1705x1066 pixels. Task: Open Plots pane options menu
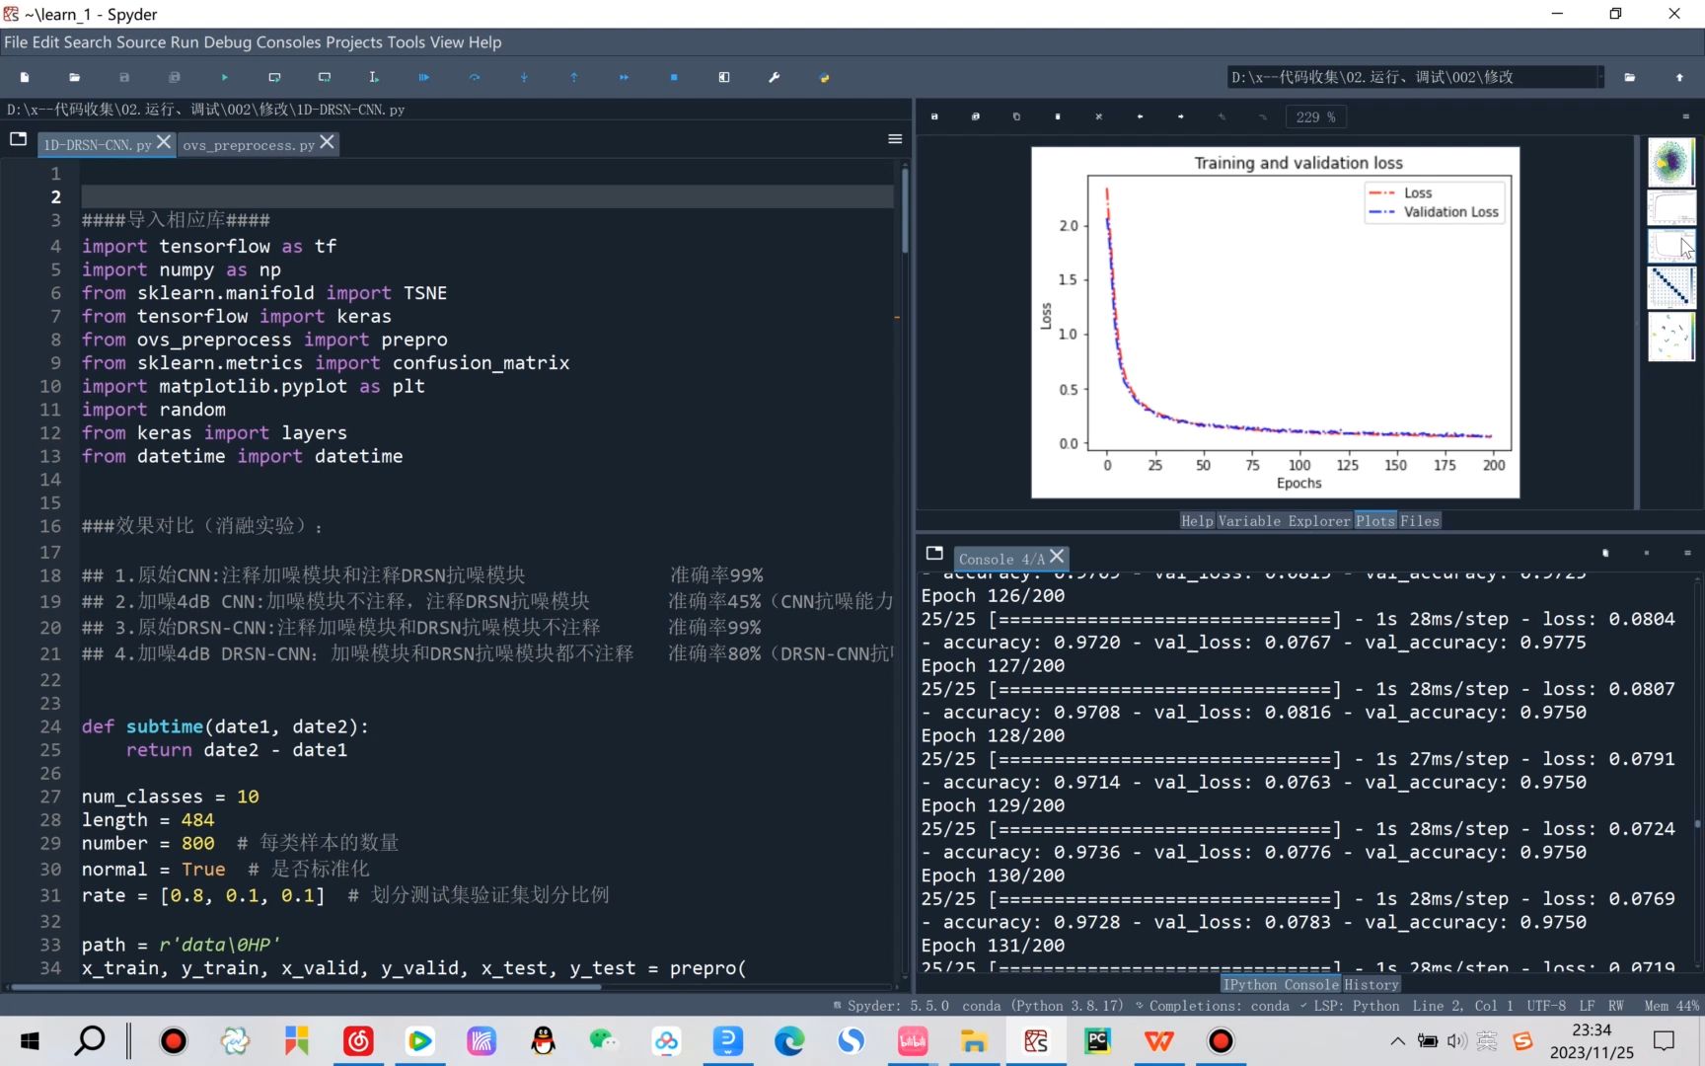(x=1685, y=116)
